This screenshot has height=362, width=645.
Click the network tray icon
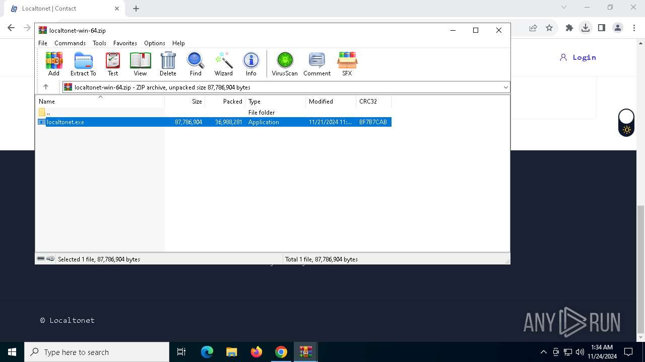point(568,352)
